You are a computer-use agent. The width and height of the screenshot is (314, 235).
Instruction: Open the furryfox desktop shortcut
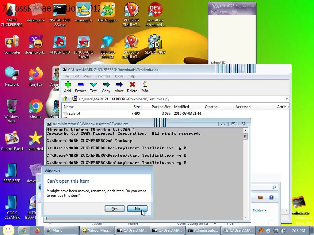(x=36, y=77)
